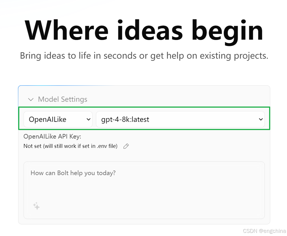287x236 pixels.
Task: Click the word 'Settings' in the Model Settings header
Action: 74,99
